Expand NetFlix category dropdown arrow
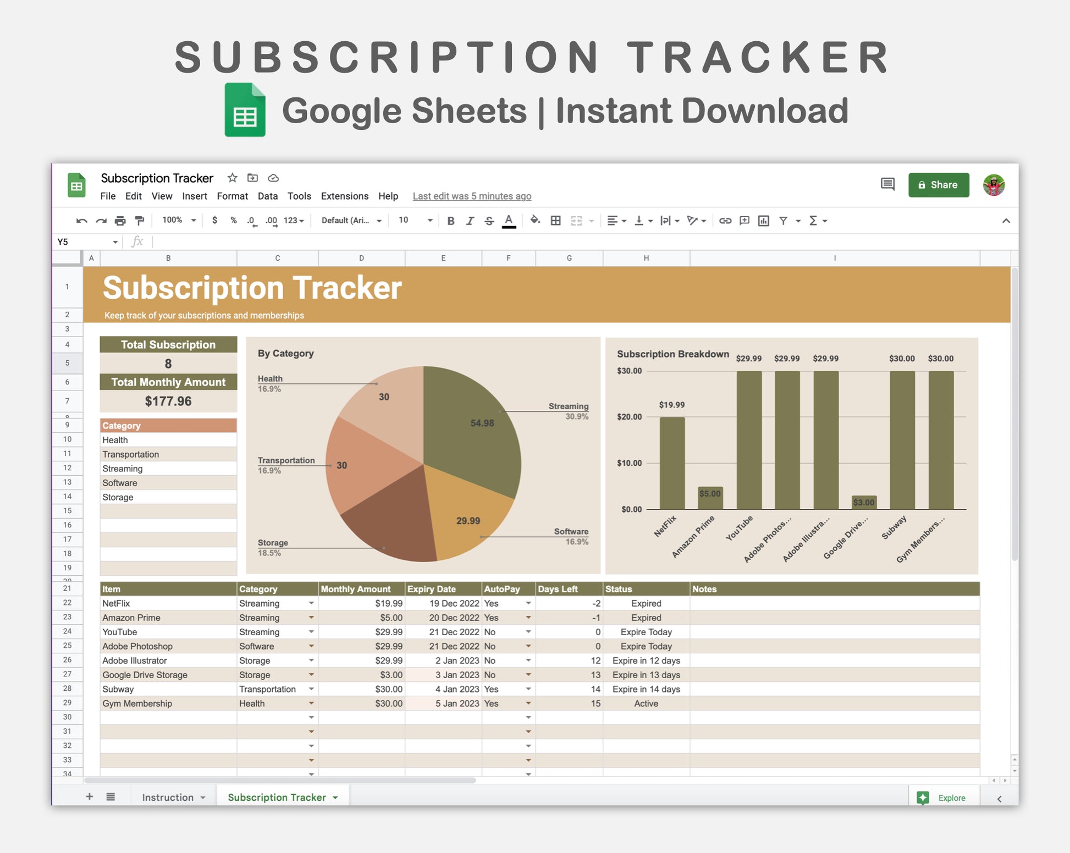Image resolution: width=1070 pixels, height=853 pixels. (x=311, y=603)
